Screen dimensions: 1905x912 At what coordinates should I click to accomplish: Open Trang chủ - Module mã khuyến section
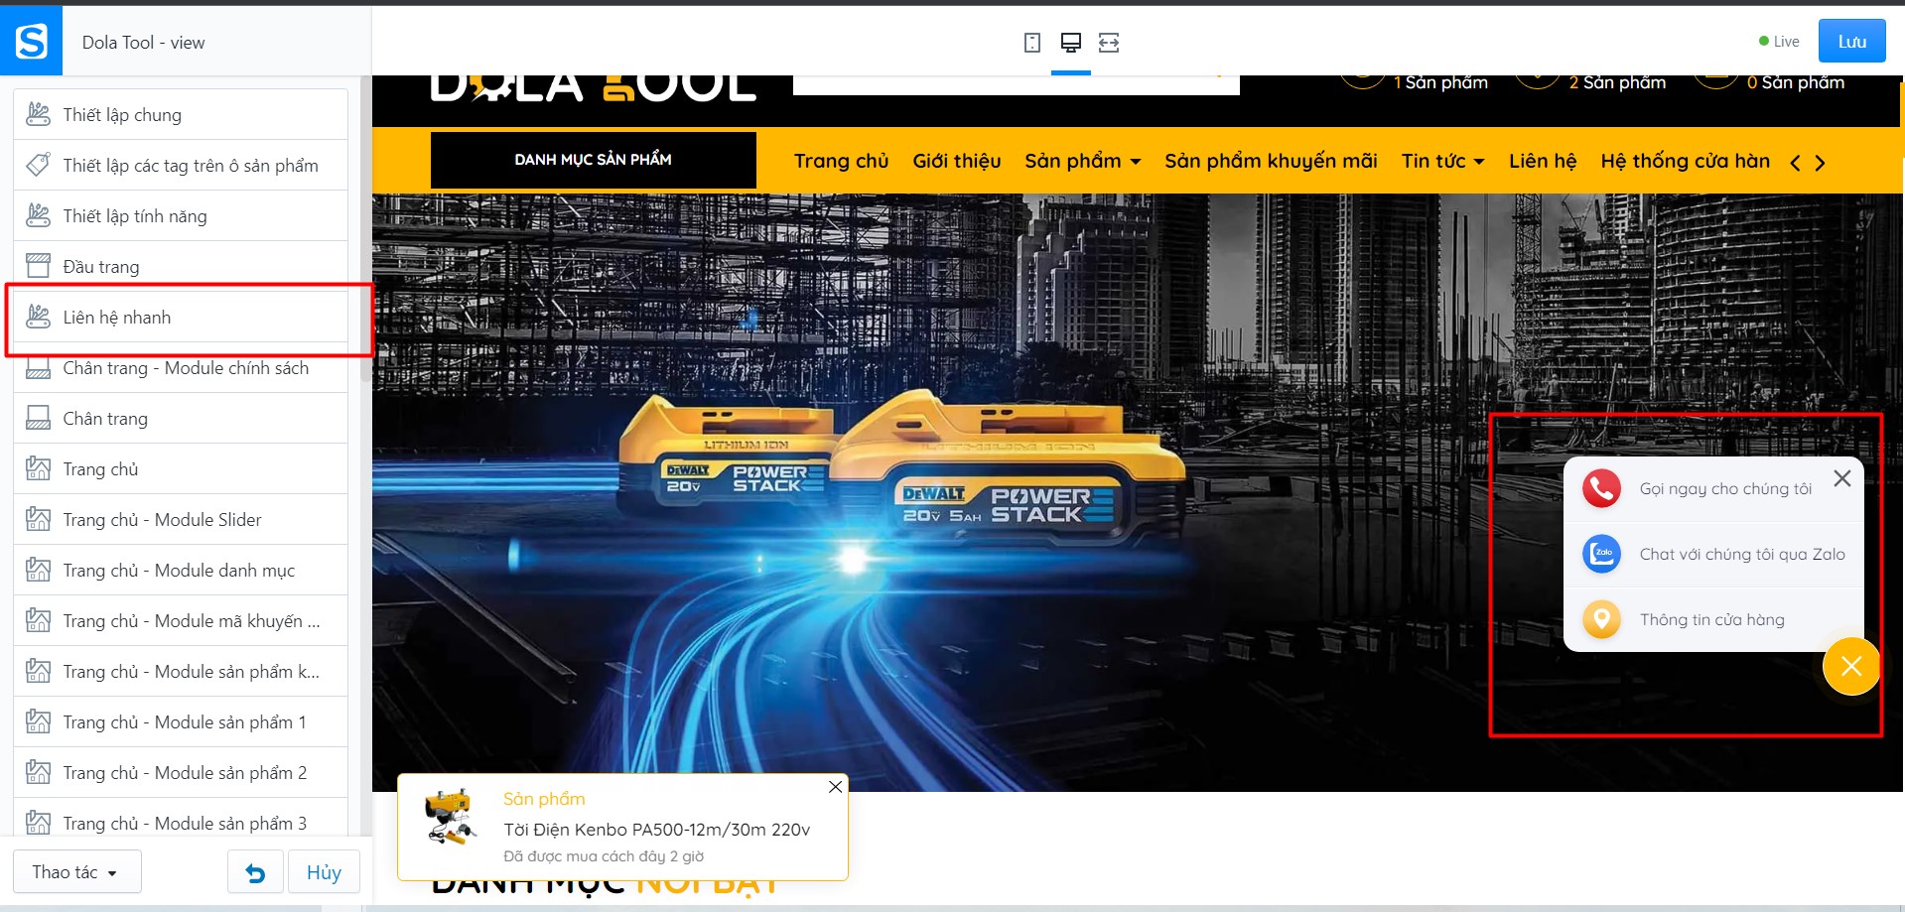pos(181,620)
